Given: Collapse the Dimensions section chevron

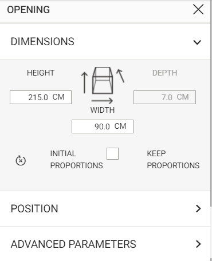Looking at the screenshot, I should [197, 42].
